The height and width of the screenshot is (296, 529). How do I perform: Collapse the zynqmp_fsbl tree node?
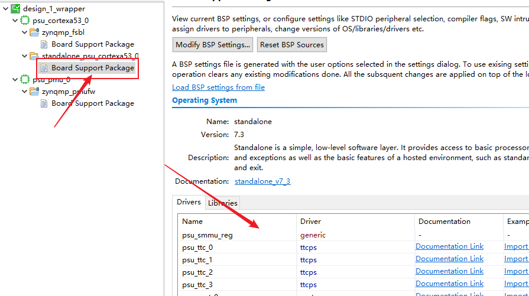(x=24, y=32)
